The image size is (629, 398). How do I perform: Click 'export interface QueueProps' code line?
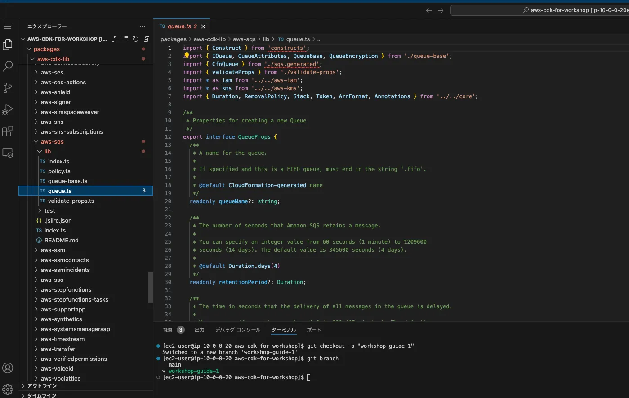(x=230, y=137)
